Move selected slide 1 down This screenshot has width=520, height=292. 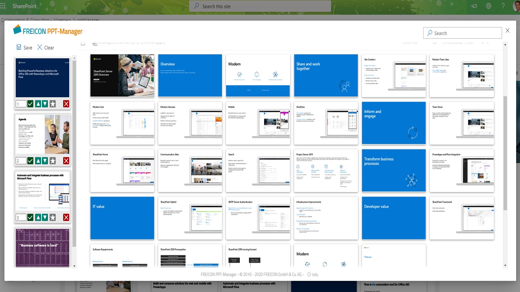click(45, 104)
